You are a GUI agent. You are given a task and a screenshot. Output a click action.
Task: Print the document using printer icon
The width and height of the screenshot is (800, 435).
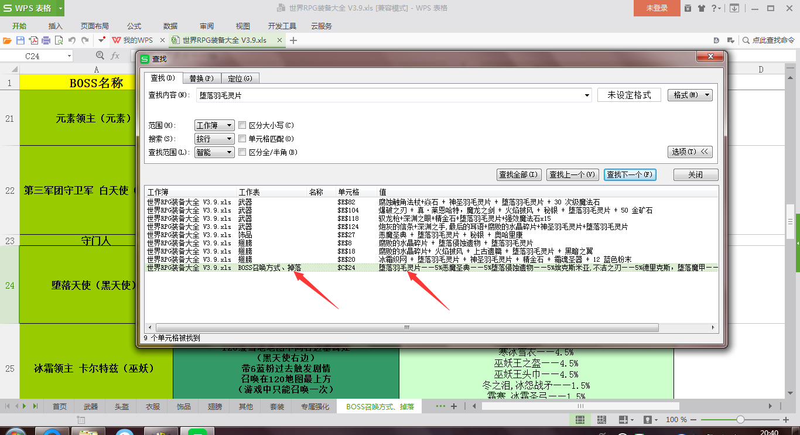[46, 40]
